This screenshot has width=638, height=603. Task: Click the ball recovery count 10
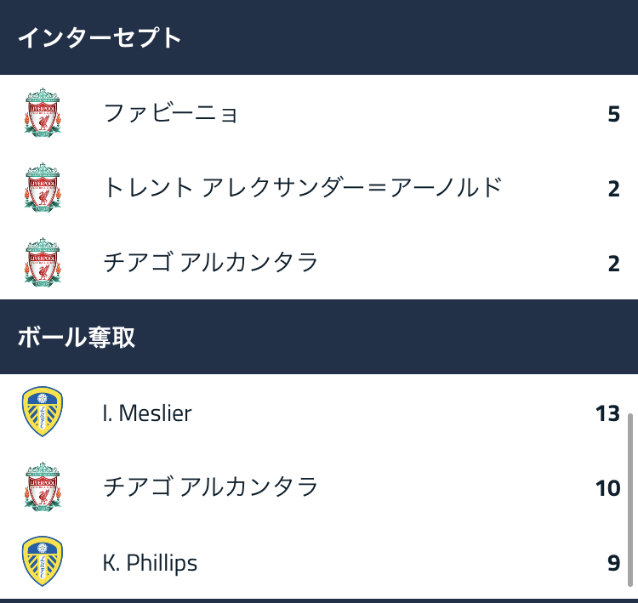click(607, 488)
